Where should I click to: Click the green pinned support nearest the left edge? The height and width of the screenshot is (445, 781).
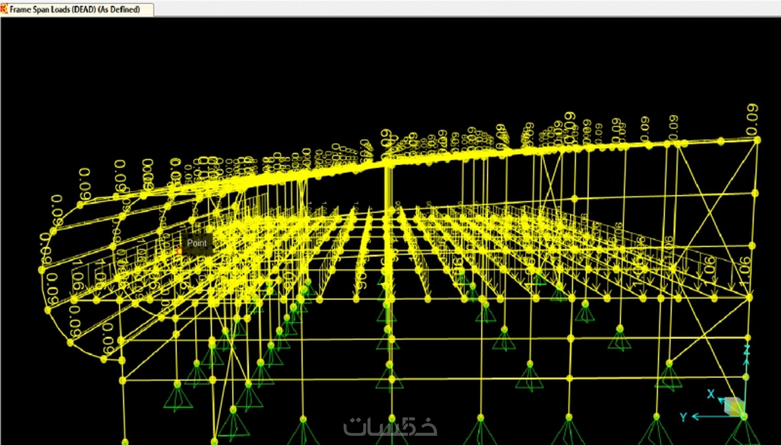click(x=177, y=396)
